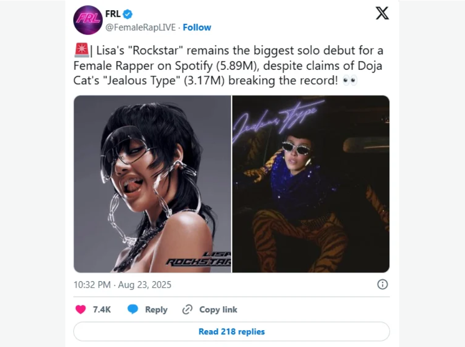Open the FRL profile avatar
Viewport: 465px width, 347px height.
pos(88,20)
